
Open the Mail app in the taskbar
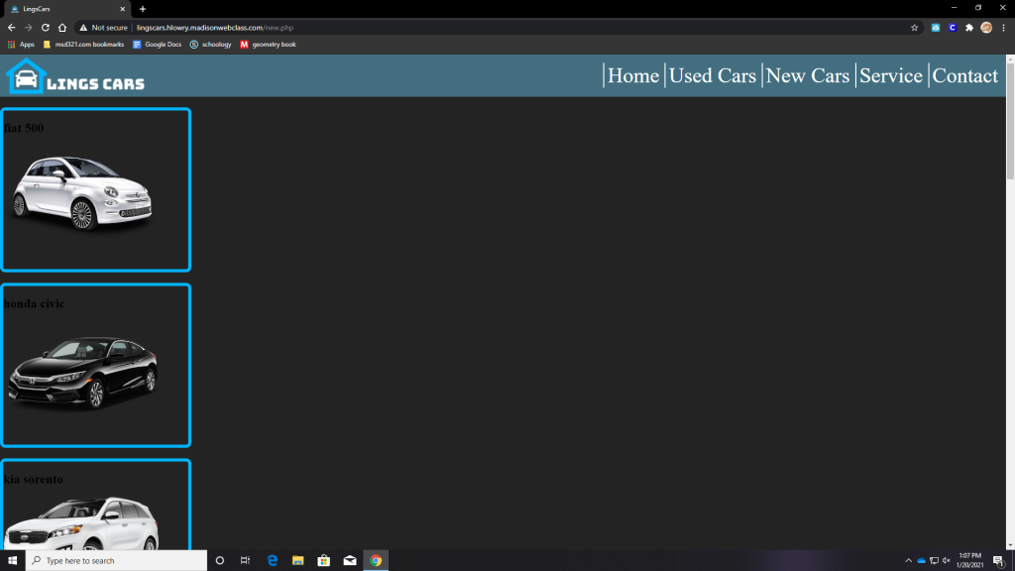coord(350,561)
